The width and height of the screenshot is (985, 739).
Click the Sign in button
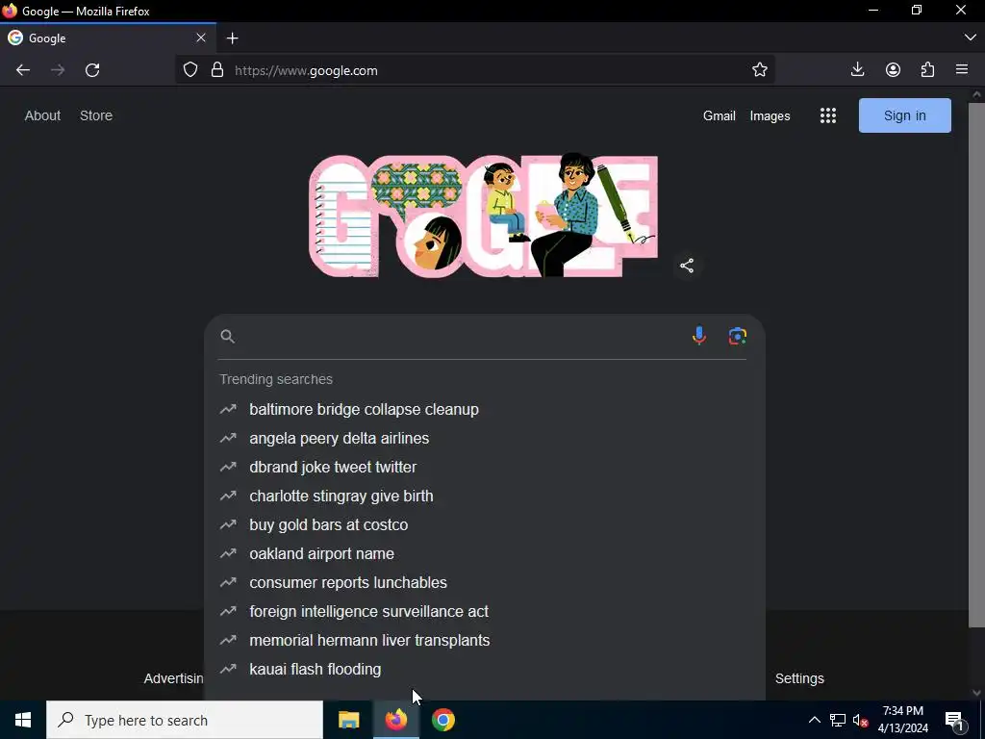[904, 115]
